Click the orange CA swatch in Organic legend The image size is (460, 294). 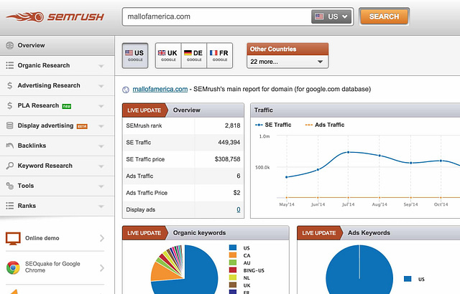(233, 255)
